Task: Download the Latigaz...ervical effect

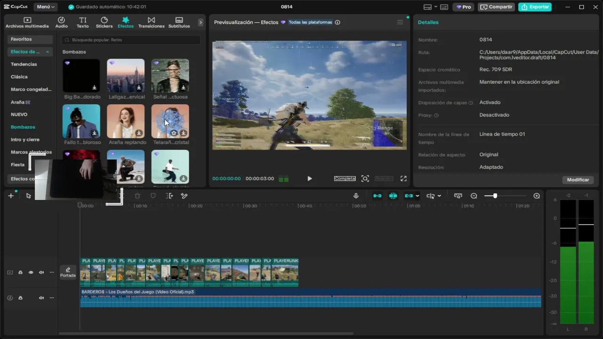Action: coord(139,88)
